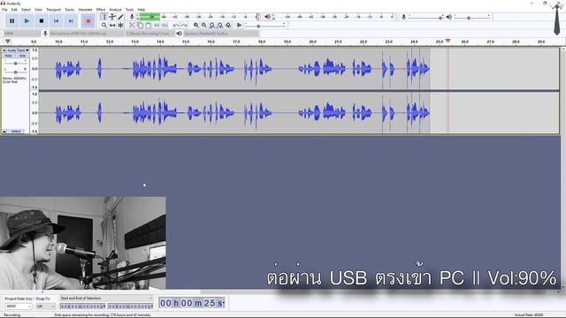The width and height of the screenshot is (566, 318).
Task: Click the recording meter microphone icon
Action: (132, 17)
